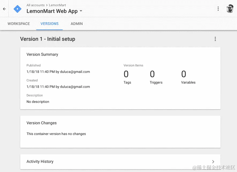Image resolution: width=237 pixels, height=172 pixels.
Task: Click the 0 Tags count
Action: point(126,74)
